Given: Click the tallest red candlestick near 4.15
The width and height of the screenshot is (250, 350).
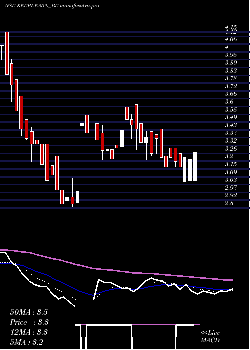Looking at the screenshot, I should tap(7, 53).
